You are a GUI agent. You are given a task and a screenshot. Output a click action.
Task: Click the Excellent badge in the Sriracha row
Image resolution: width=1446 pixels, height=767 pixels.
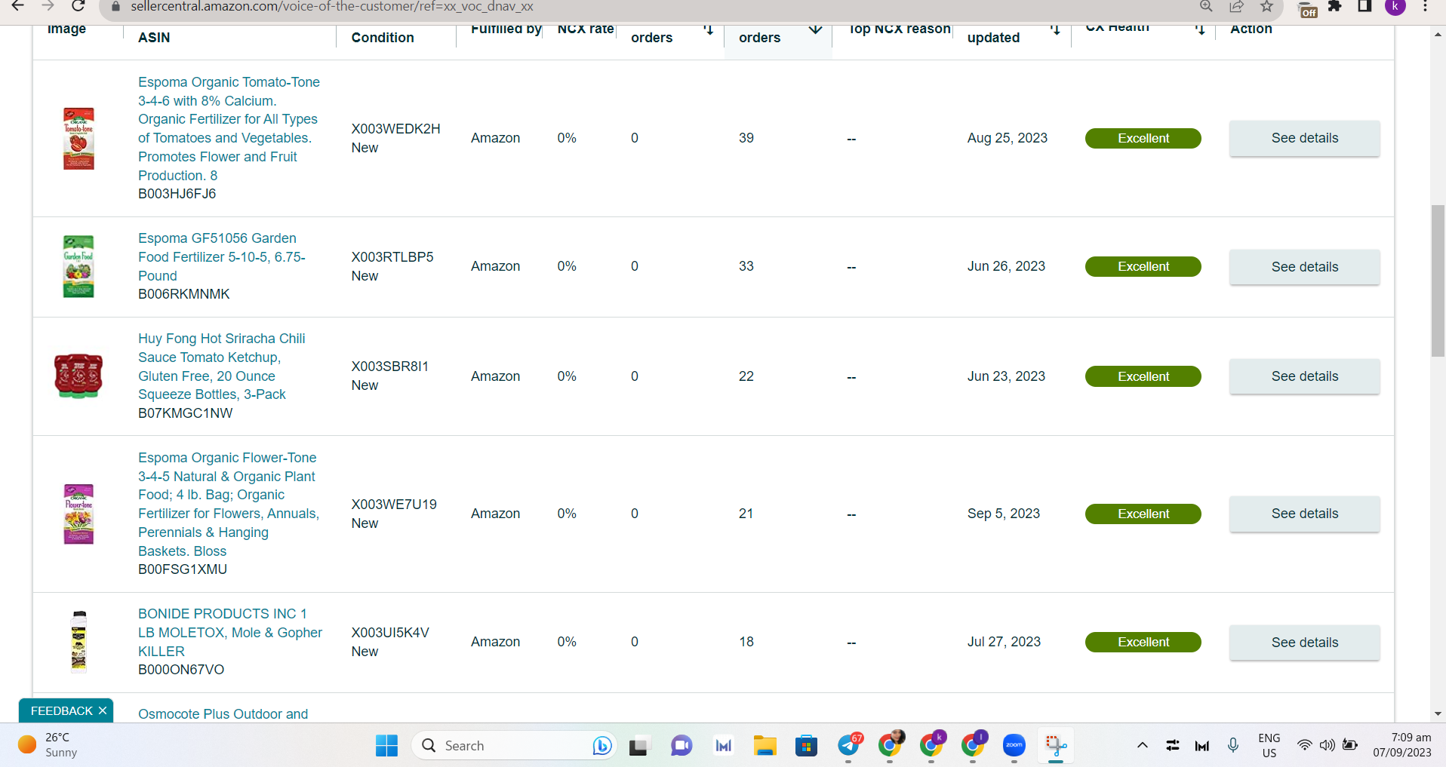(x=1143, y=376)
